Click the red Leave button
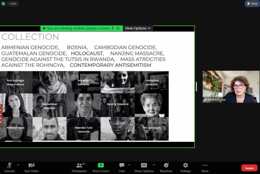This screenshot has height=174, width=260. 249,168
